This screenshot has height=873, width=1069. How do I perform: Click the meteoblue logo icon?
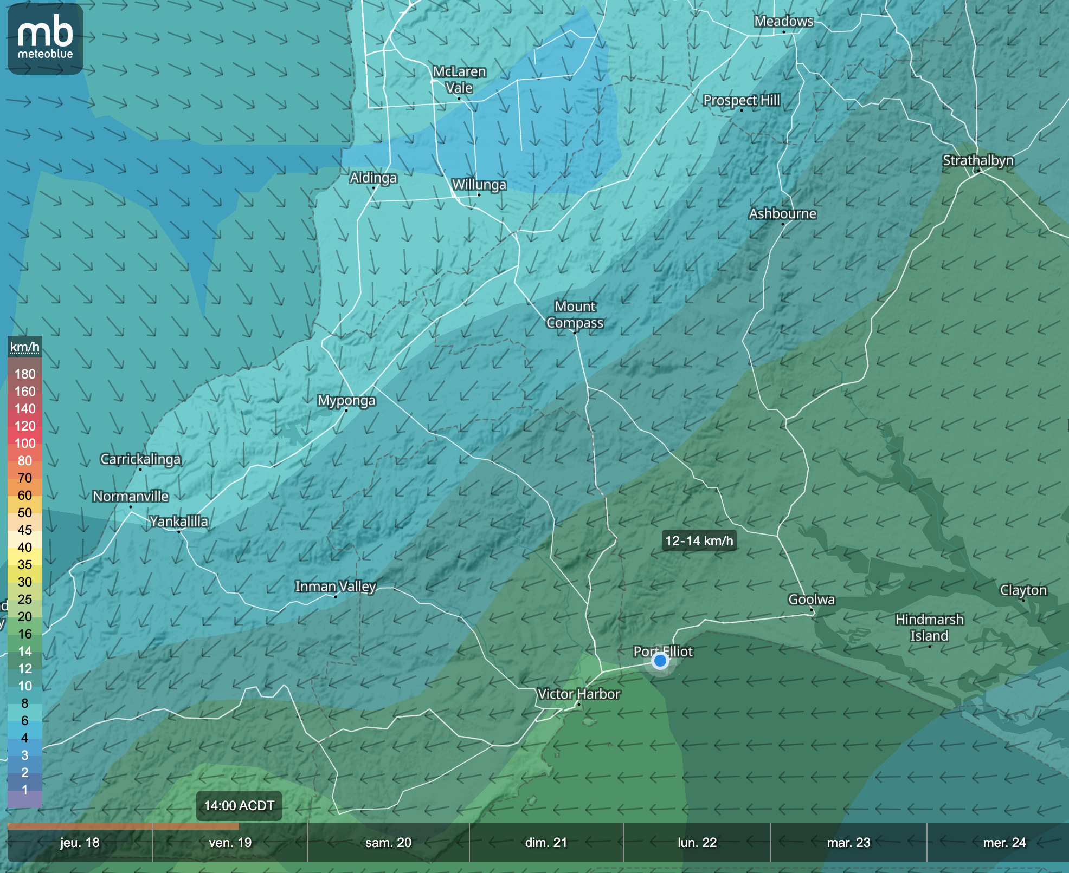coord(46,38)
